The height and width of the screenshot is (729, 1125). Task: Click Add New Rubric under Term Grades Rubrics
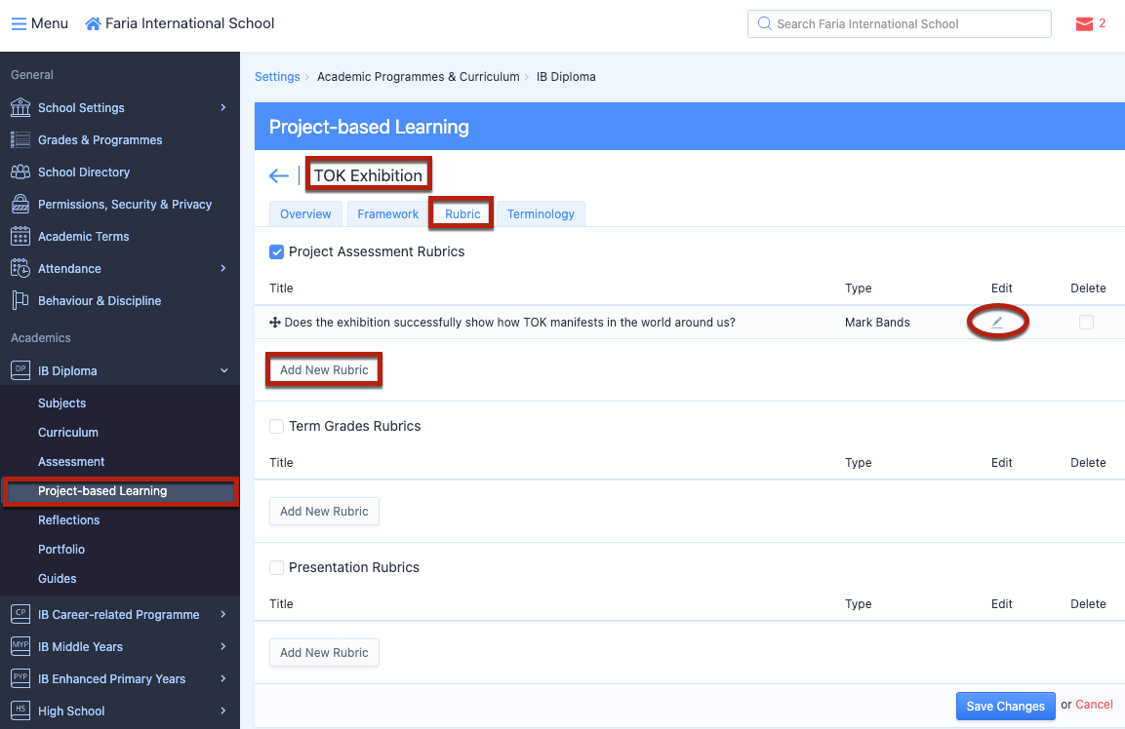pyautogui.click(x=324, y=511)
